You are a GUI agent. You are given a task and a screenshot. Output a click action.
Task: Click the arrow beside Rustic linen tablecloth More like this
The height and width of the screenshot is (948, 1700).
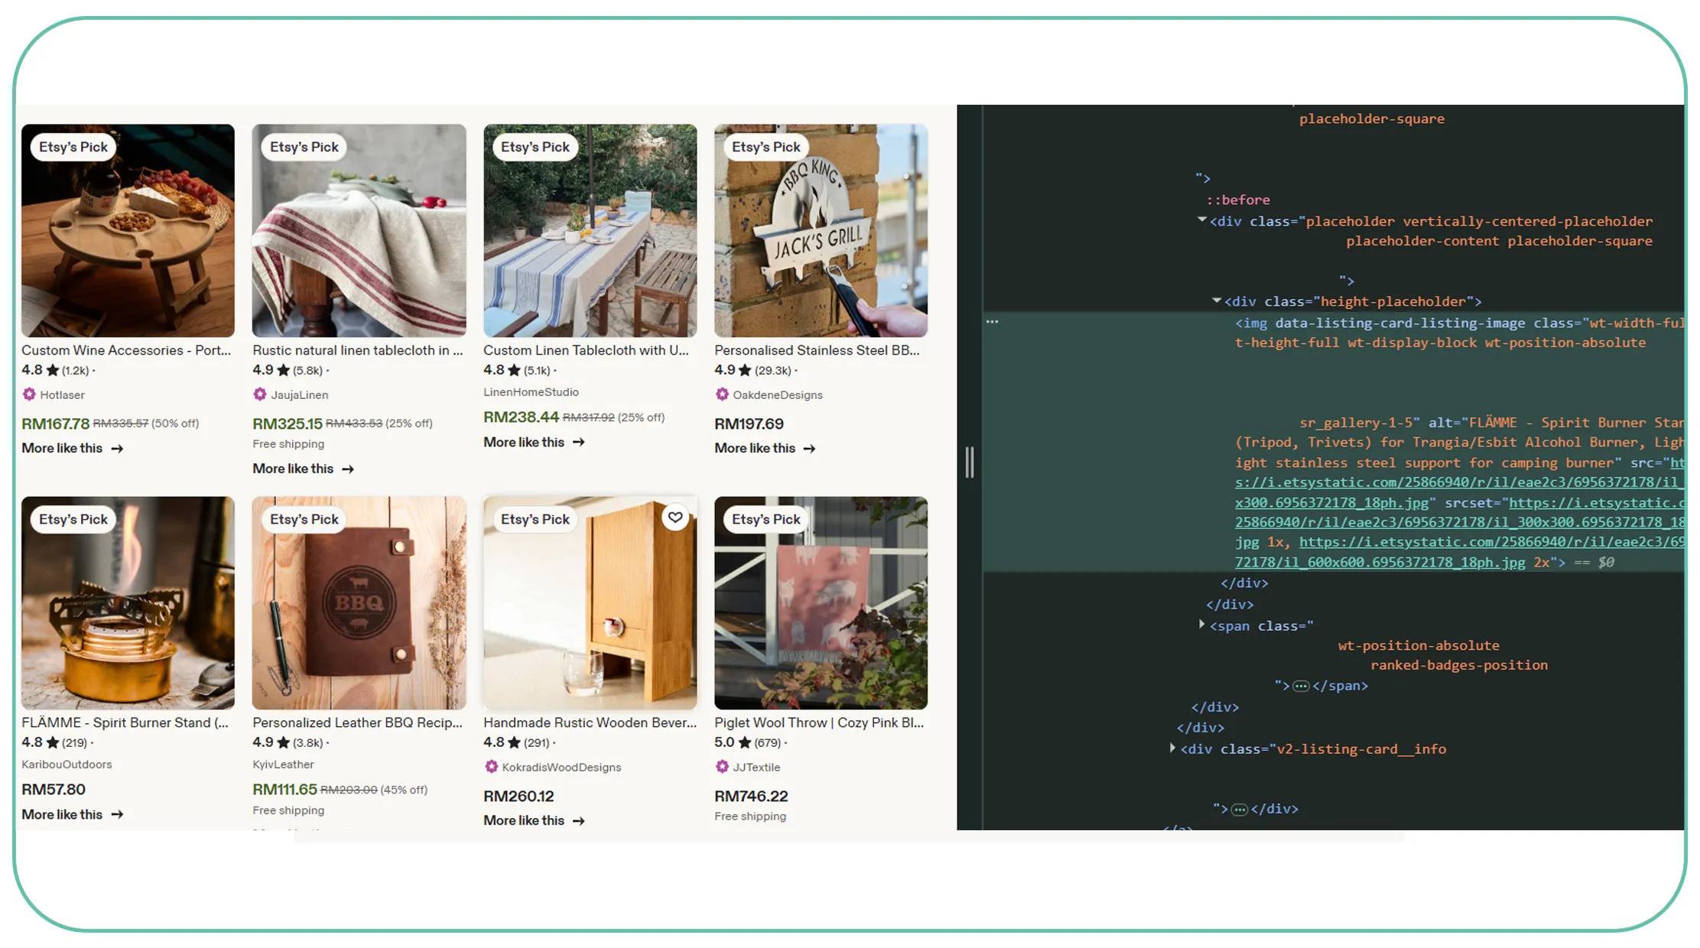point(348,469)
